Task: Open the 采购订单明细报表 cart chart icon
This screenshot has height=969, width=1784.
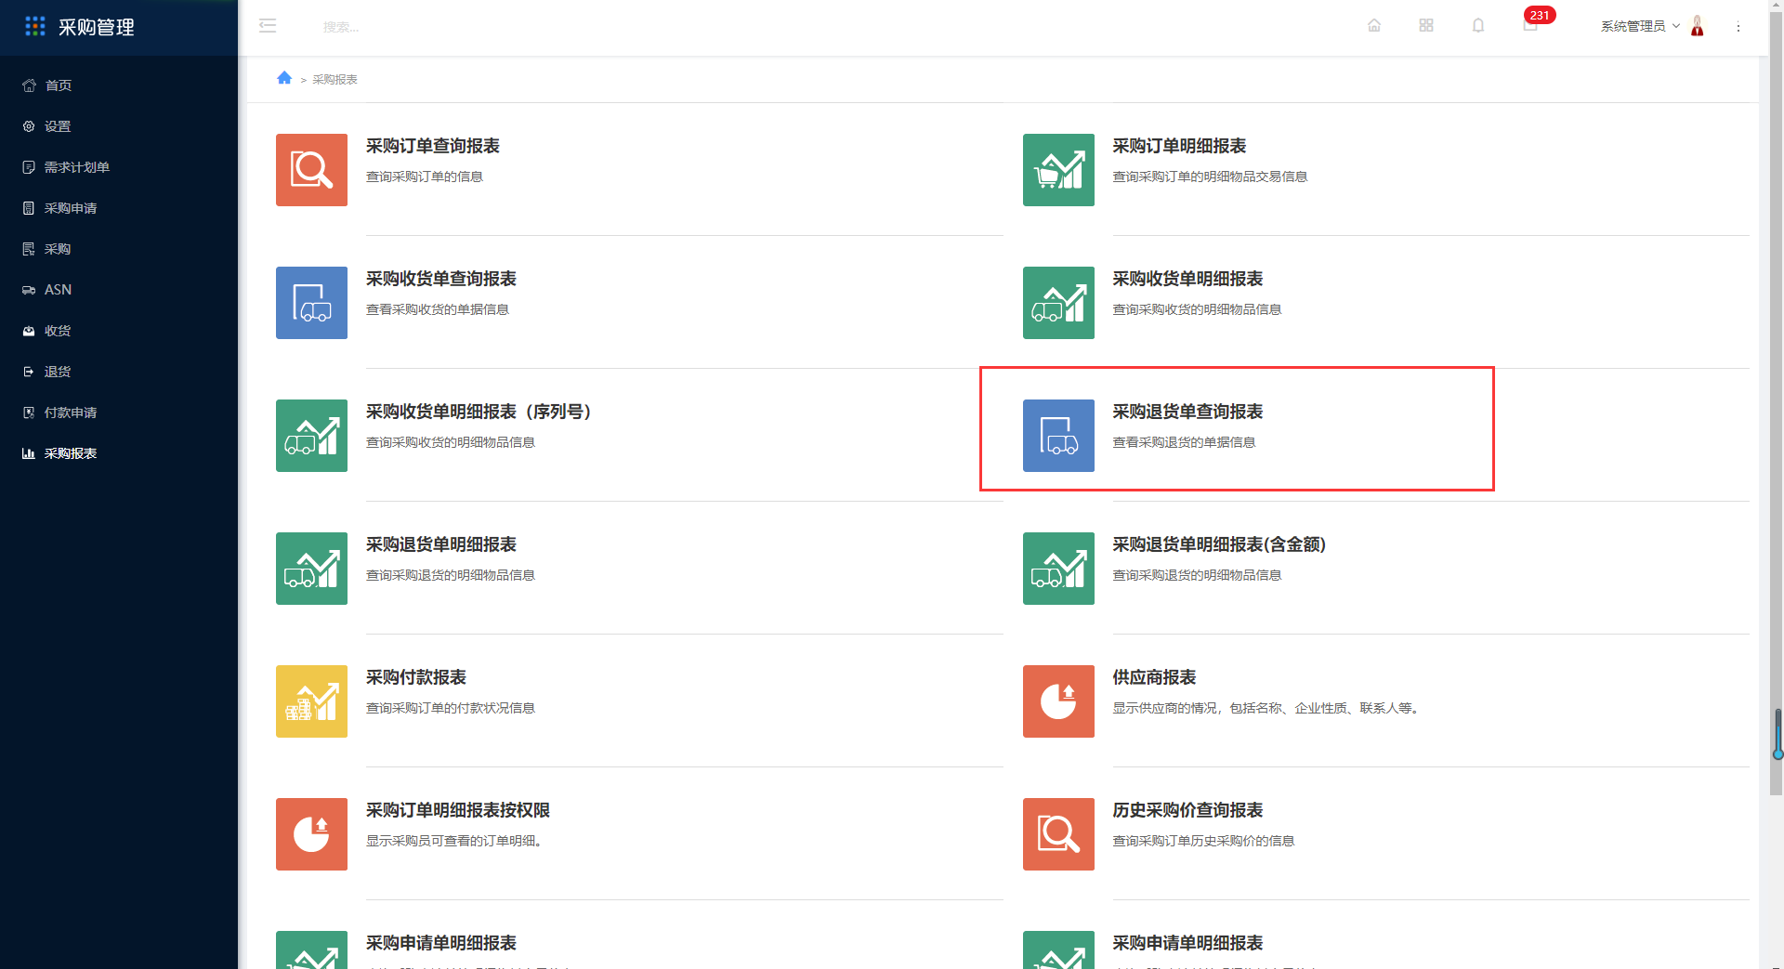Action: (x=1058, y=170)
